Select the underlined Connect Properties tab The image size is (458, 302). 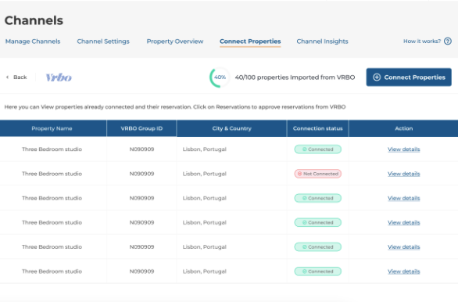250,41
